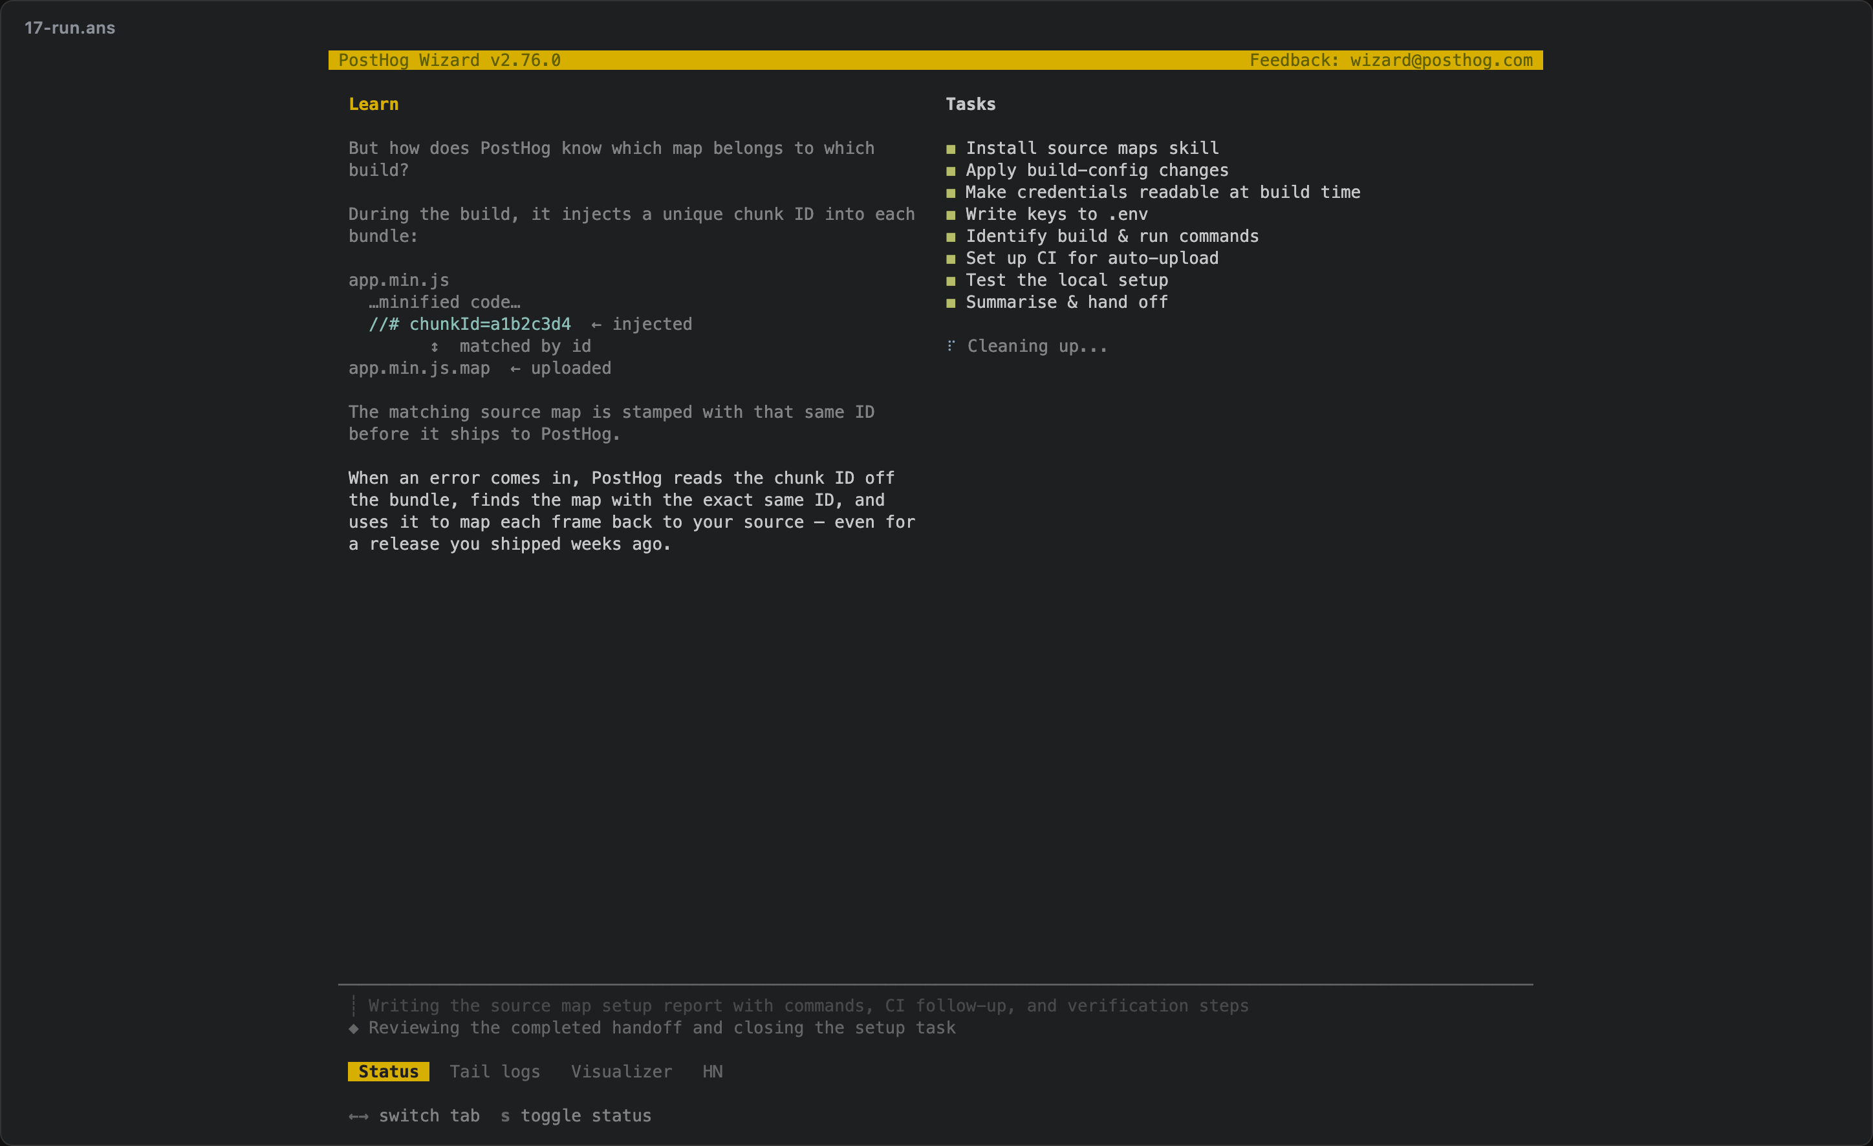Screen dimensions: 1873x1146
Task: Click the marker beside Write keys to .env
Action: (950, 215)
